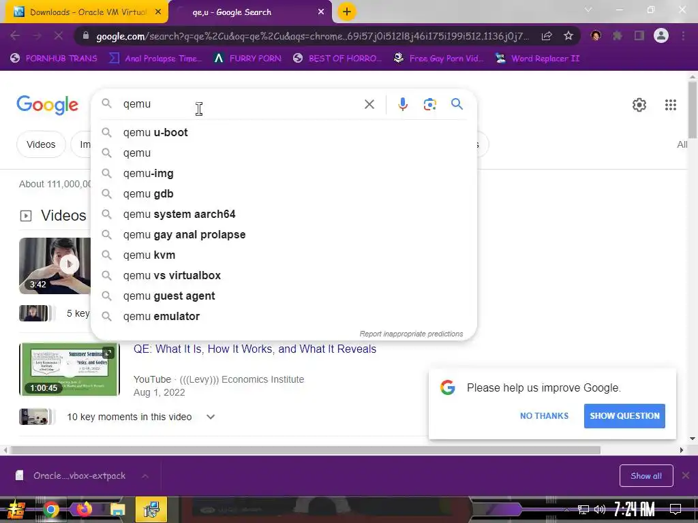Open Chrome from the taskbar

tap(50, 509)
